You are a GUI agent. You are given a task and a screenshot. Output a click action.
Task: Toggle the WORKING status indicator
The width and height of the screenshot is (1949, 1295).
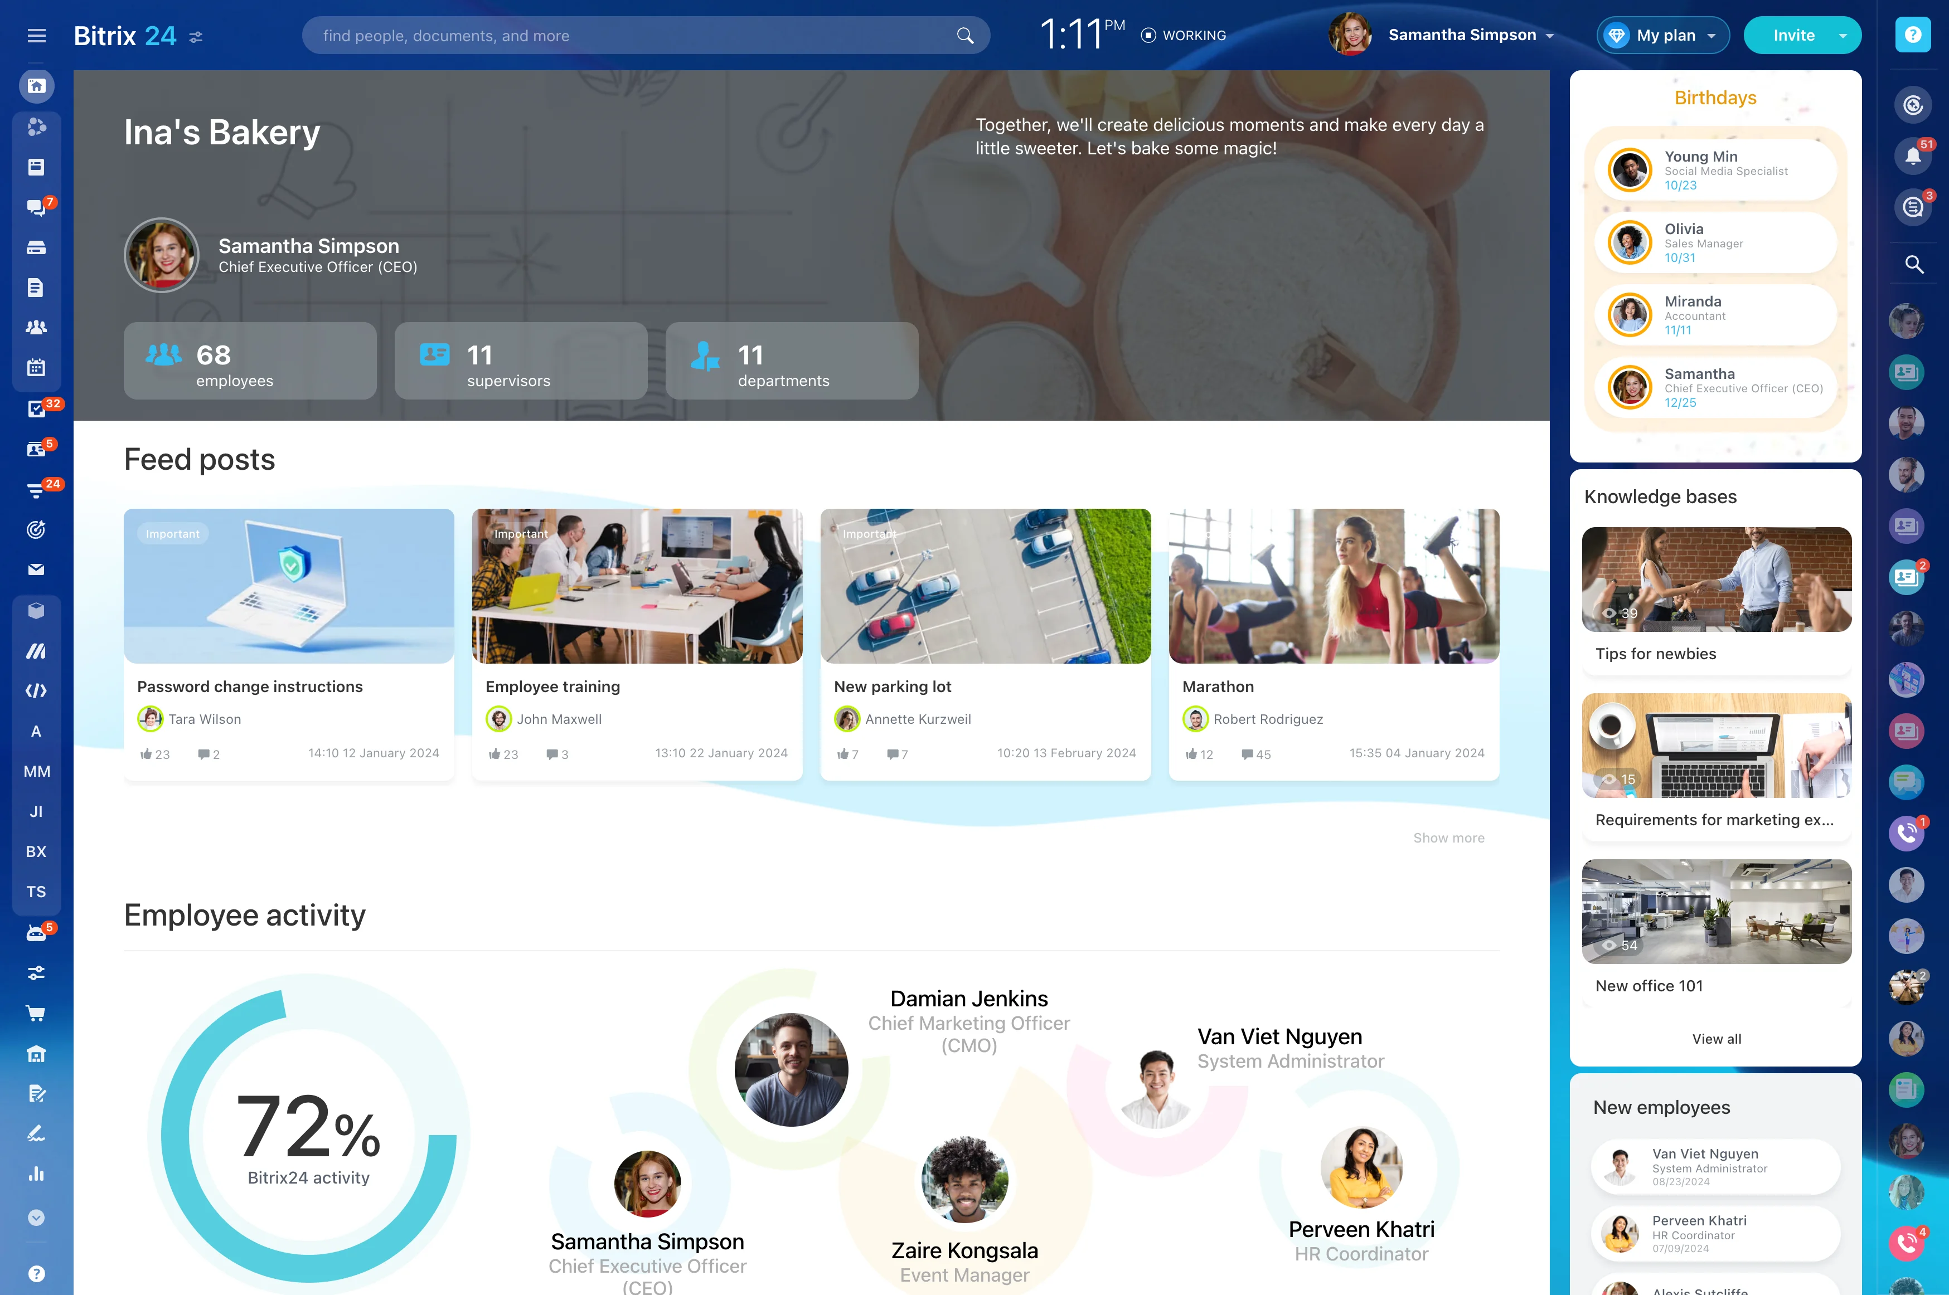(1183, 36)
